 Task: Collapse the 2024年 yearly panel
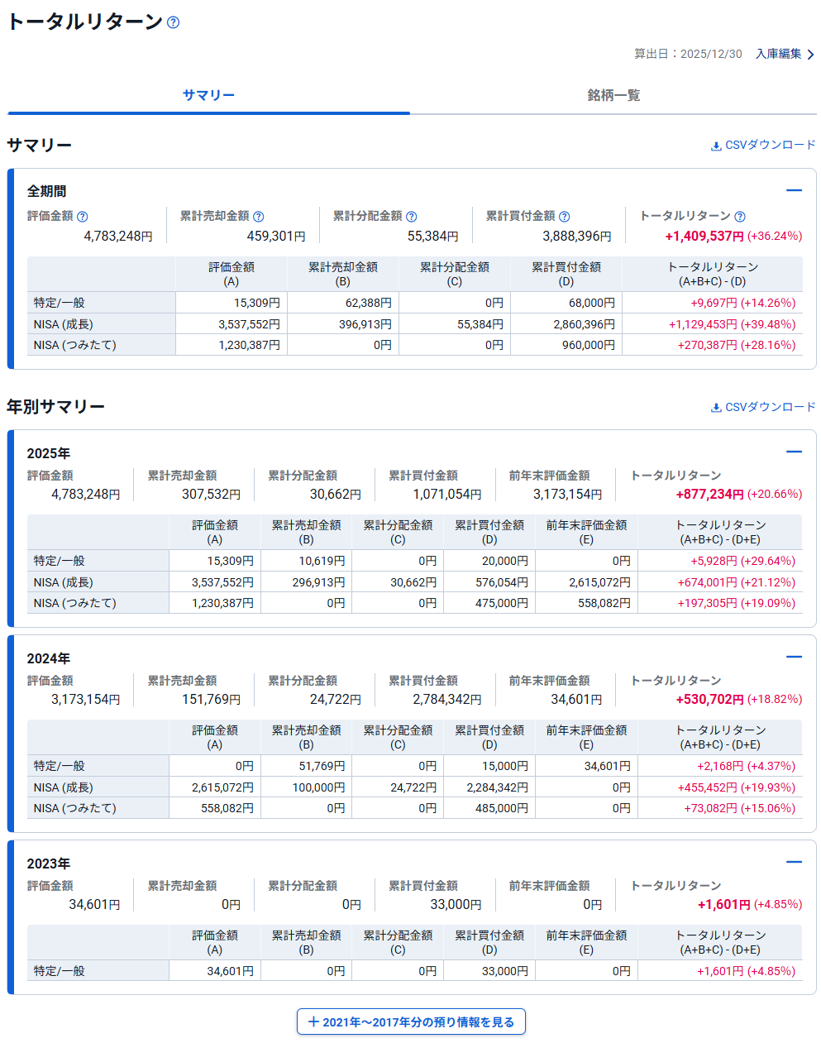(x=794, y=657)
